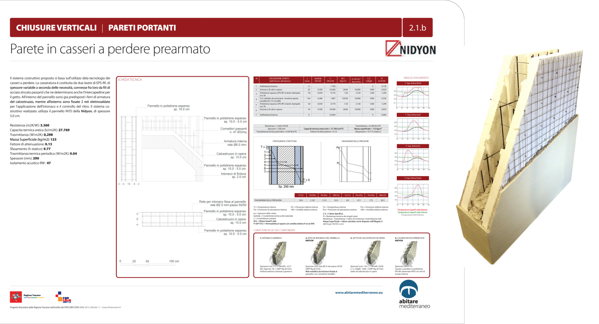This screenshot has height=324, width=599.
Task: Click the Sp. 290 mm caption under the stratigraphy
Action: [286, 186]
